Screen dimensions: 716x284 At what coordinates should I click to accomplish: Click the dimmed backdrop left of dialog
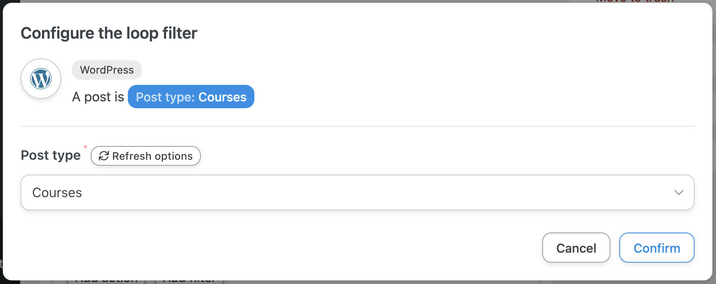(1, 141)
